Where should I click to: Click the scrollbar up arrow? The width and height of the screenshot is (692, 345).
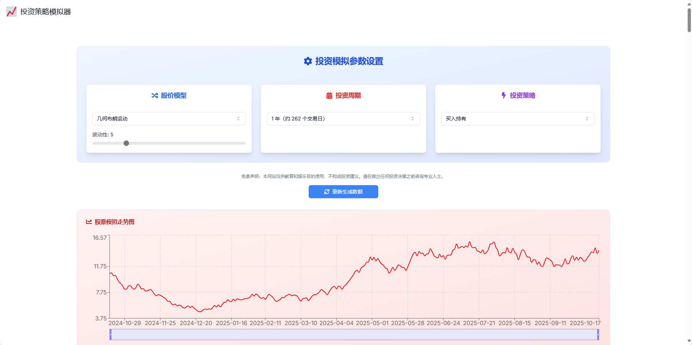[689, 4]
